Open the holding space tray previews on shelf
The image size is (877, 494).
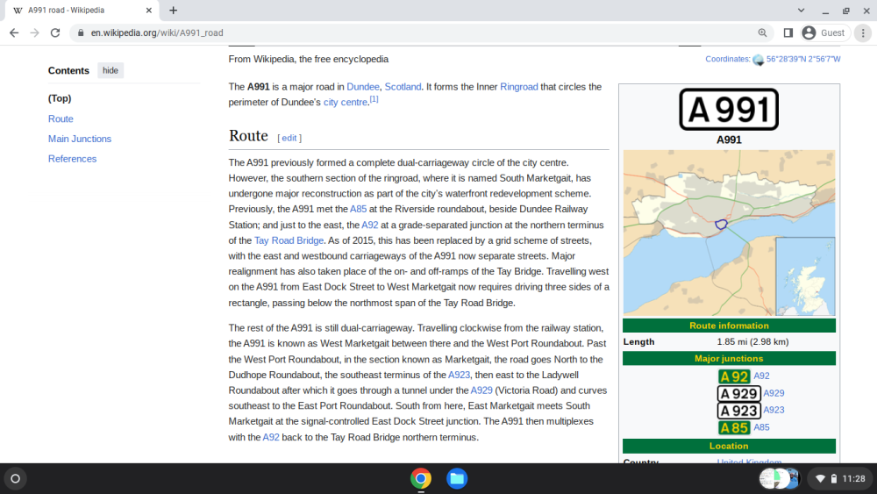point(780,479)
